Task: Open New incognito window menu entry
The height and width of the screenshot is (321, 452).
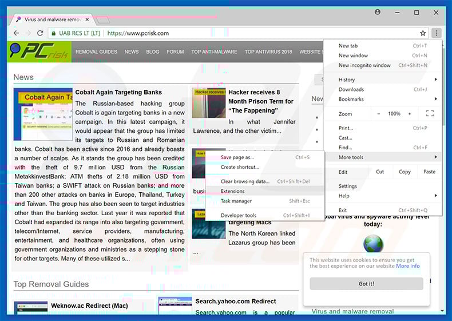Action: pyautogui.click(x=364, y=65)
